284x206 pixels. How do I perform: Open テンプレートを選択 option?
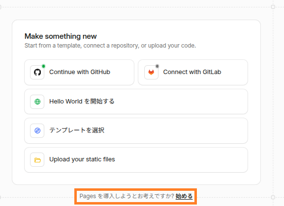(x=136, y=131)
